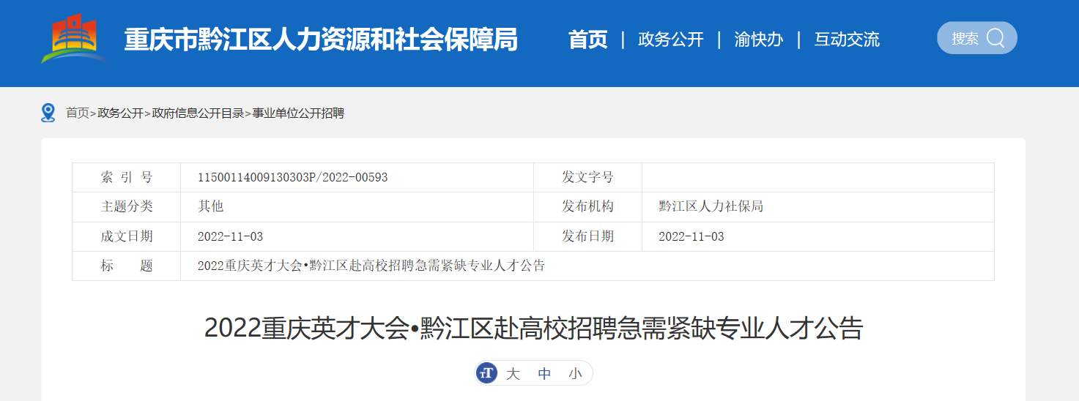1079x401 pixels.
Task: Click the 发布机构 label cell
Action: tap(587, 207)
